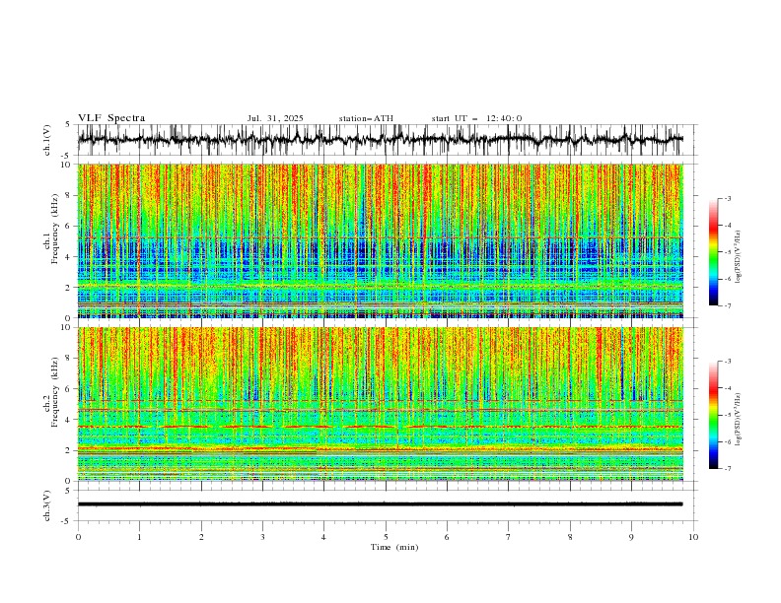The height and width of the screenshot is (603, 781).
Task: Click the "8" minute tick on the time axis
Action: (570, 537)
